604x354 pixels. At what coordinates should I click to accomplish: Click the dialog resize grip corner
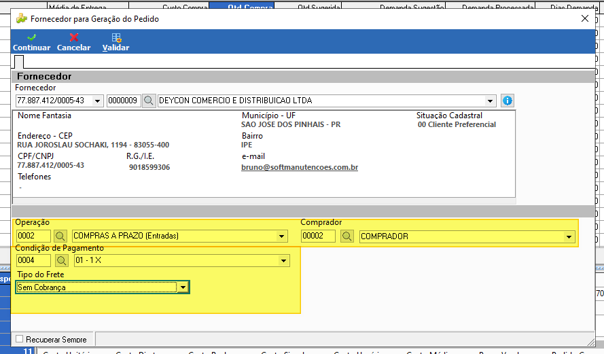[x=591, y=342]
